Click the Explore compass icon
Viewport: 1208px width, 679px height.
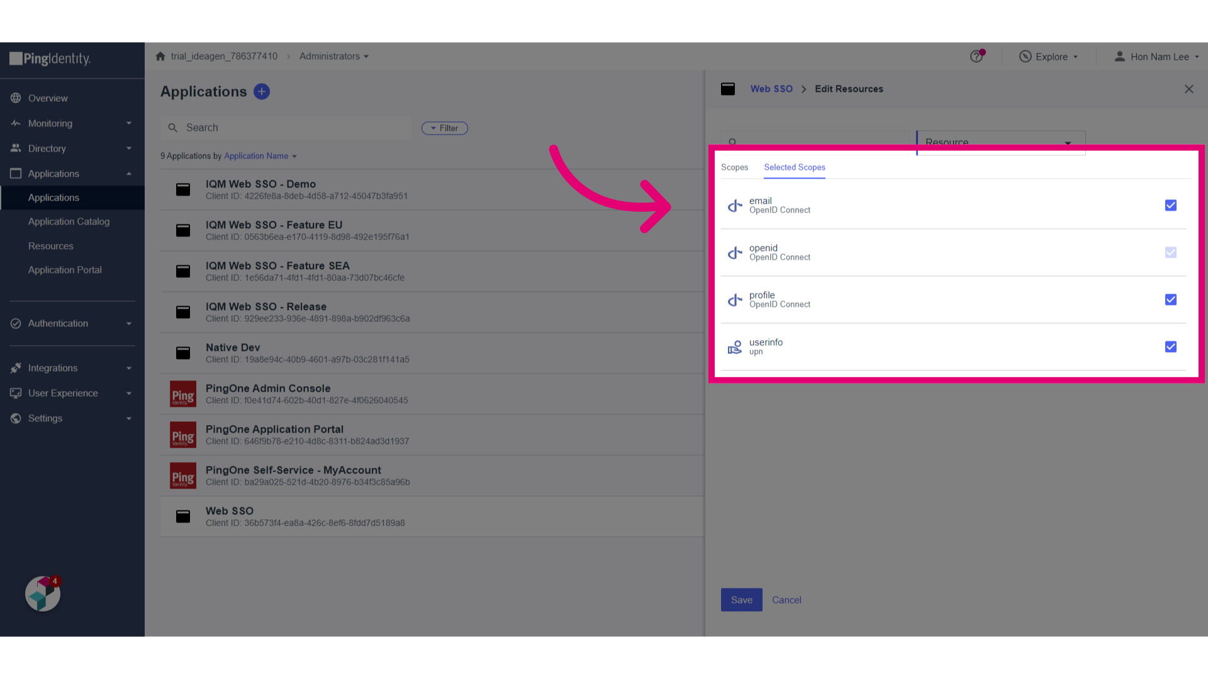pos(1026,57)
